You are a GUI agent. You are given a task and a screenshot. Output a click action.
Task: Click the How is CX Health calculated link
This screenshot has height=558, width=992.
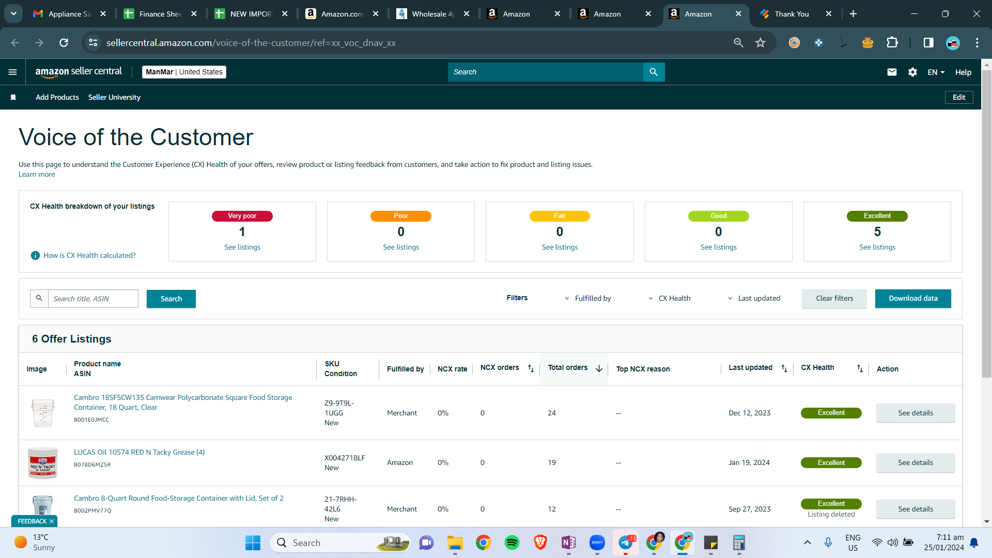[x=89, y=255]
